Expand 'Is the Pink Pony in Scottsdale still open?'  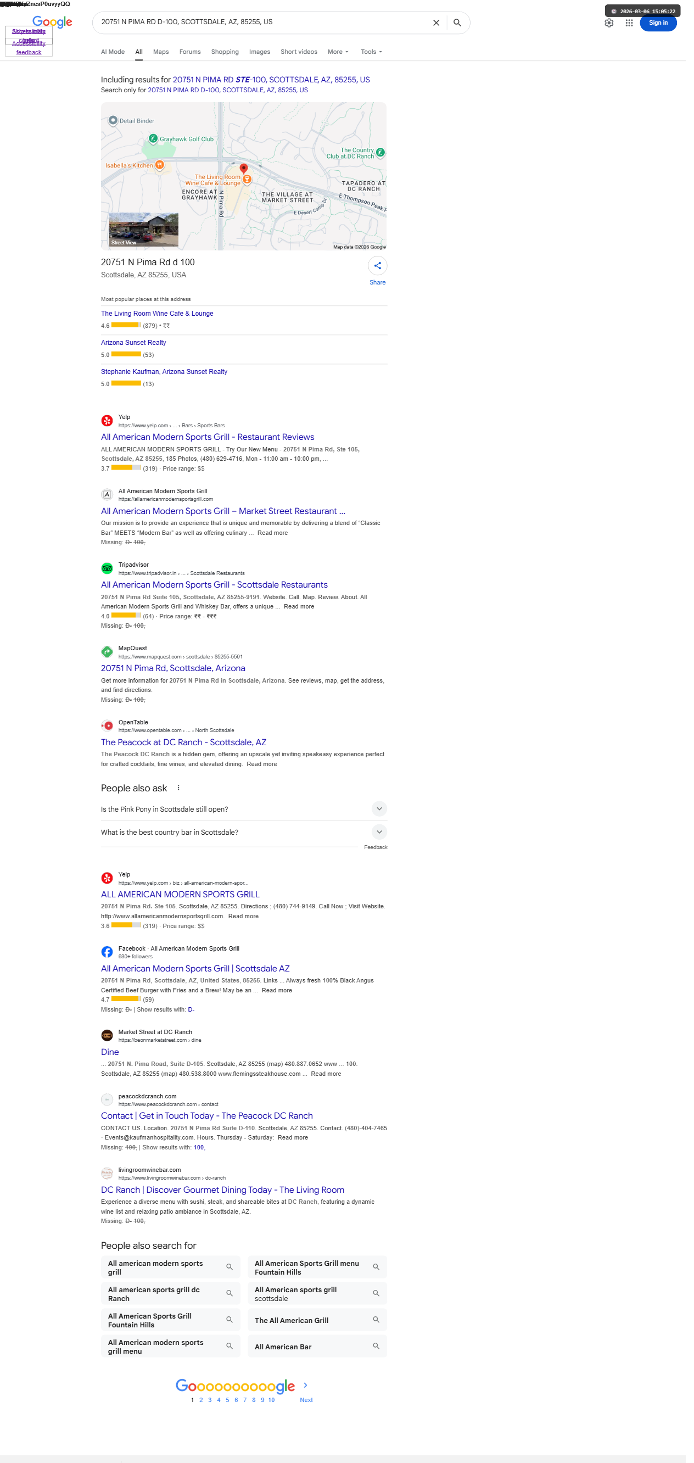coord(247,818)
